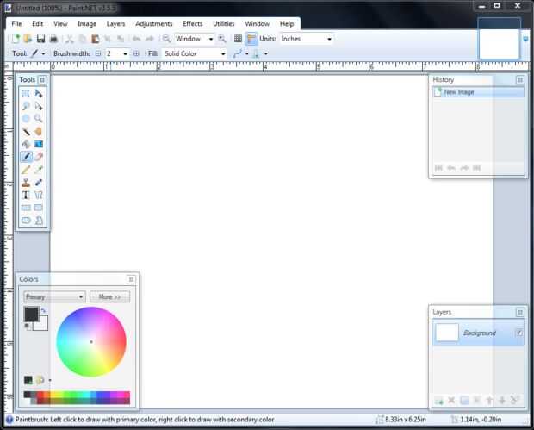Open the Edit menu

click(37, 23)
